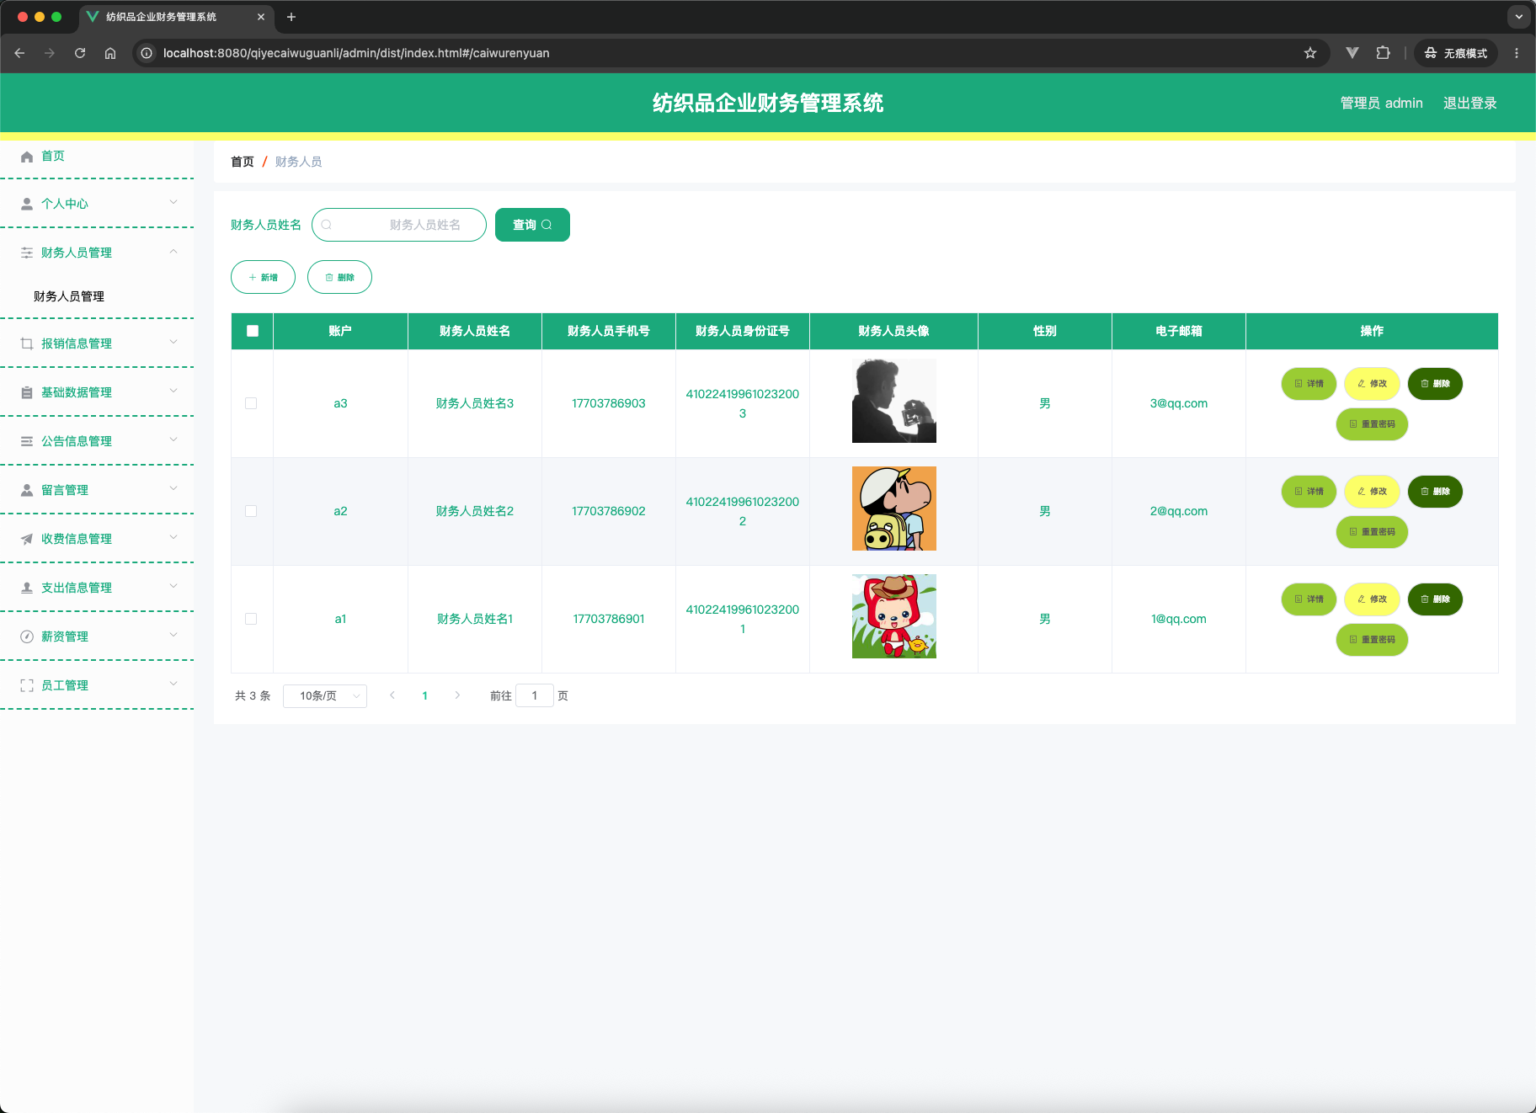Click 重置密码 for row a1
Image resolution: width=1536 pixels, height=1113 pixels.
[x=1372, y=640]
